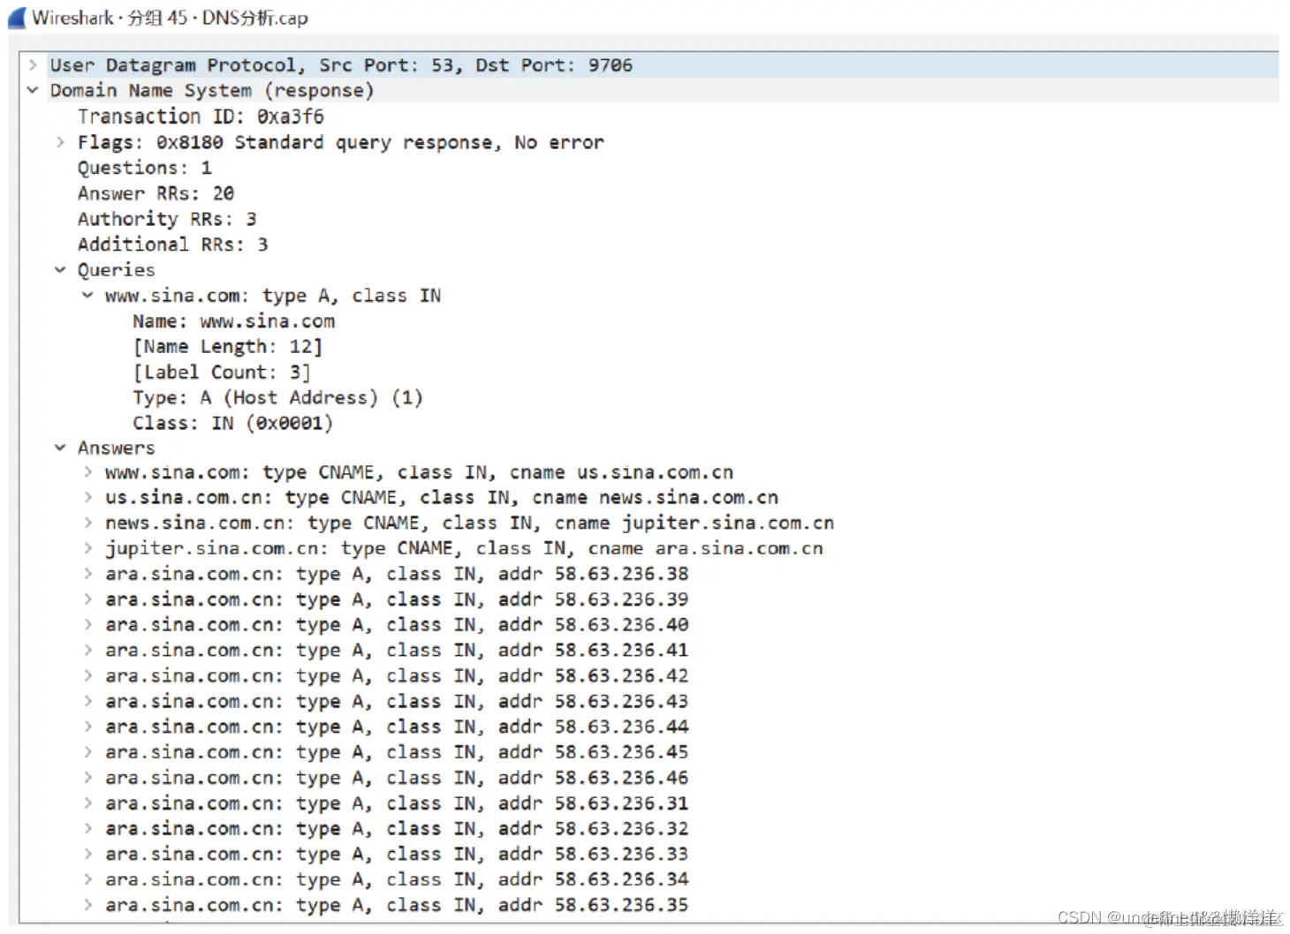
Task: Expand the Flags: 0x8180 row
Action: 60,141
